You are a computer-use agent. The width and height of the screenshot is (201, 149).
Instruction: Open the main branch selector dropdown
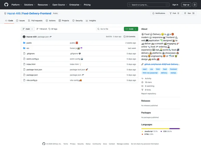click(x=28, y=29)
